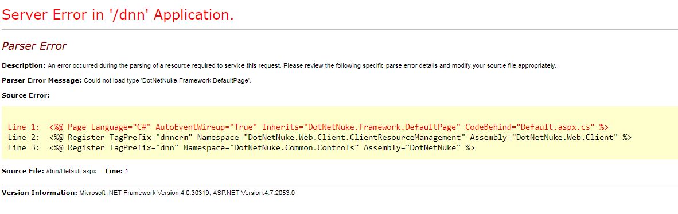Click the 'Source File:' label
This screenshot has height=214, width=678.
23,171
